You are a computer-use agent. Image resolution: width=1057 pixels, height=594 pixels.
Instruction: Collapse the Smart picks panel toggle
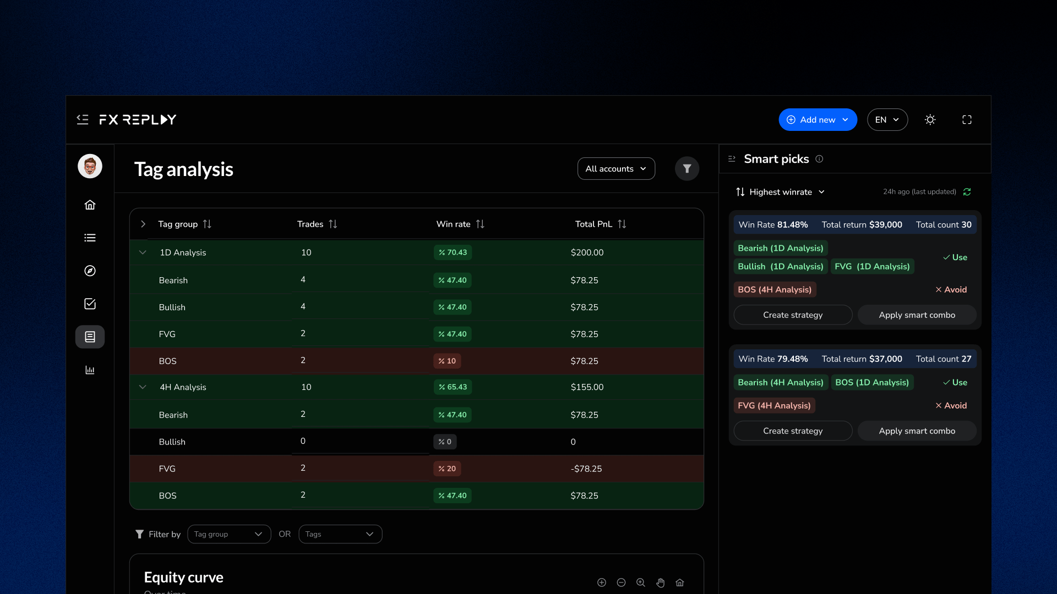point(732,159)
